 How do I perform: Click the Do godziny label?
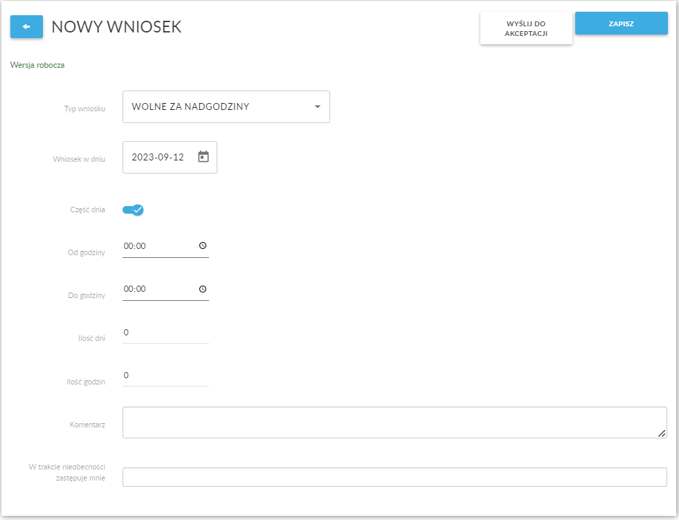tap(87, 295)
